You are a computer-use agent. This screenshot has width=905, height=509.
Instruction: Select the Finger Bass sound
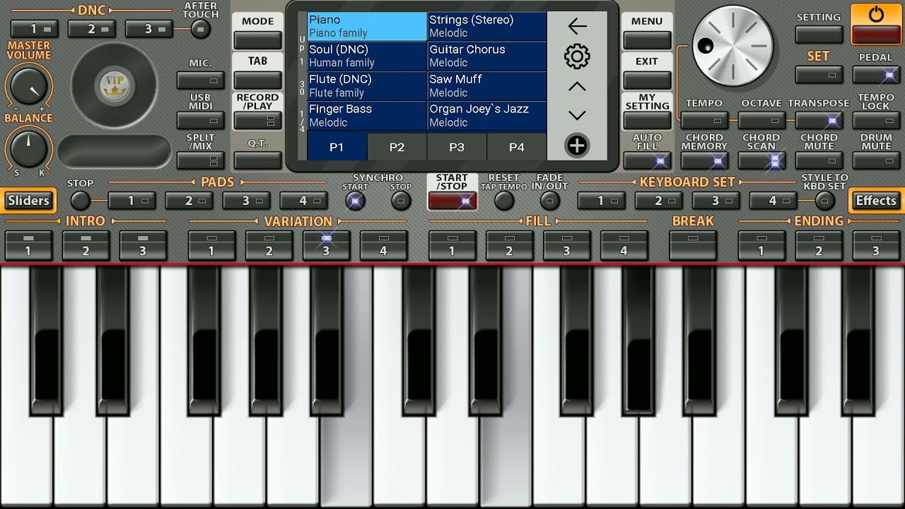click(x=366, y=115)
